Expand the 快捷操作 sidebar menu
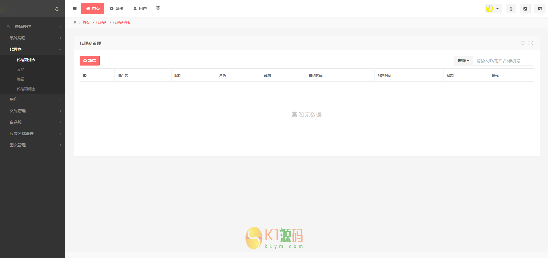This screenshot has width=548, height=258. click(33, 26)
